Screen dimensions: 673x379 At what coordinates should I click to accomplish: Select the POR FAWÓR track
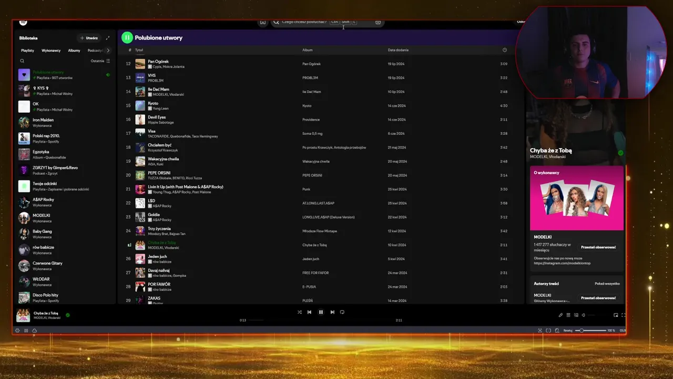159,284
